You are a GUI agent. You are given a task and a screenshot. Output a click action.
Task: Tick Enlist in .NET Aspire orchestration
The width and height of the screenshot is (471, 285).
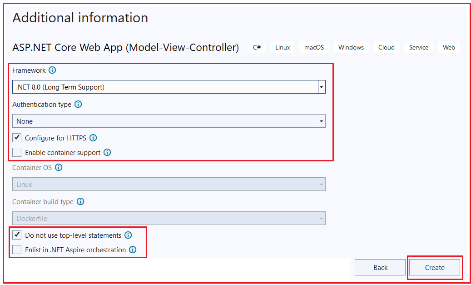pos(17,250)
